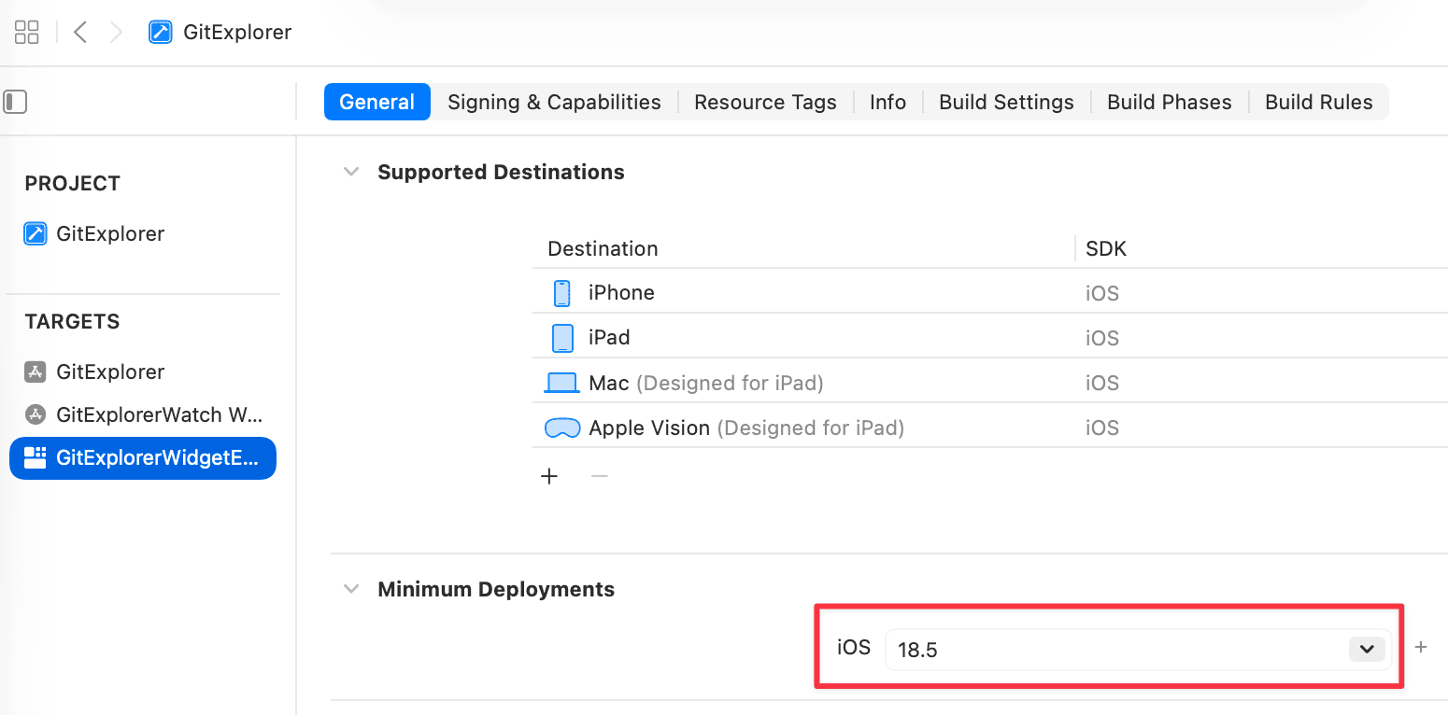Open the Resource Tags tab
The image size is (1448, 715).
765,102
